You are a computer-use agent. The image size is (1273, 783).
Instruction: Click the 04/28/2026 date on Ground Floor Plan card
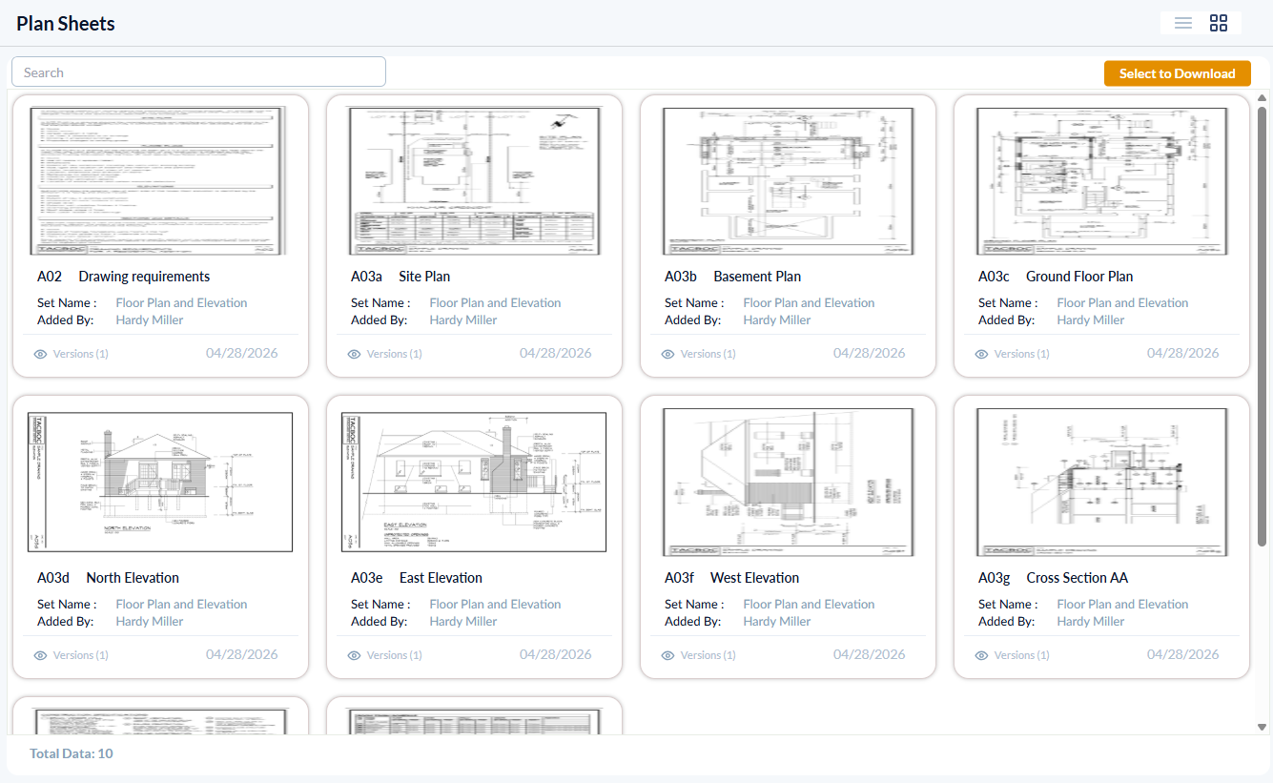tap(1183, 353)
